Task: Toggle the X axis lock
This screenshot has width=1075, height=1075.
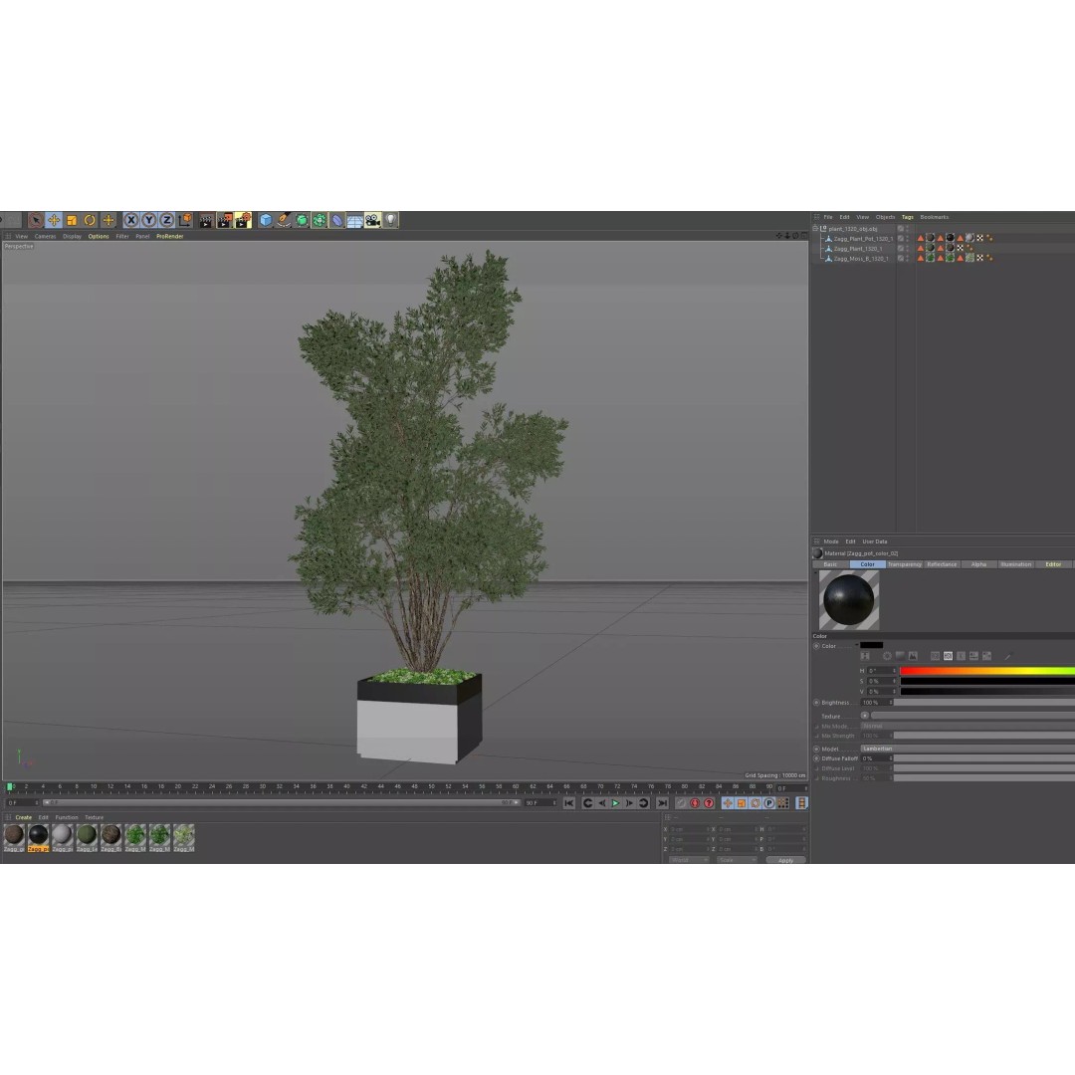Action: (x=131, y=220)
